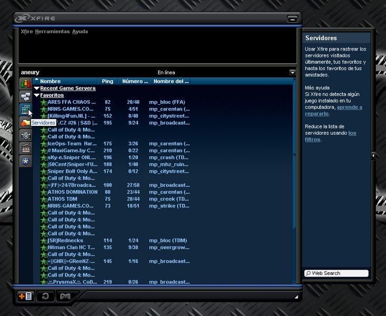
Task: Select the =||GNR||=GReeNZ server
Action: [x=163, y=261]
